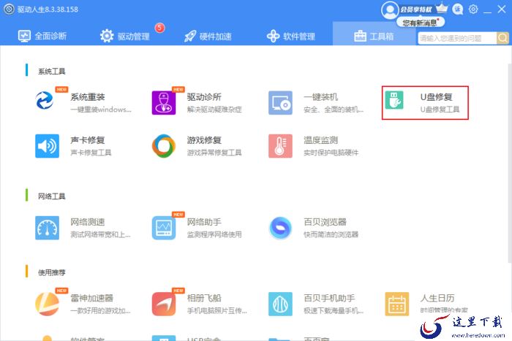This screenshot has height=341, width=512.
Task: Click the 实时保护电脑硬件 description
Action: [331, 153]
